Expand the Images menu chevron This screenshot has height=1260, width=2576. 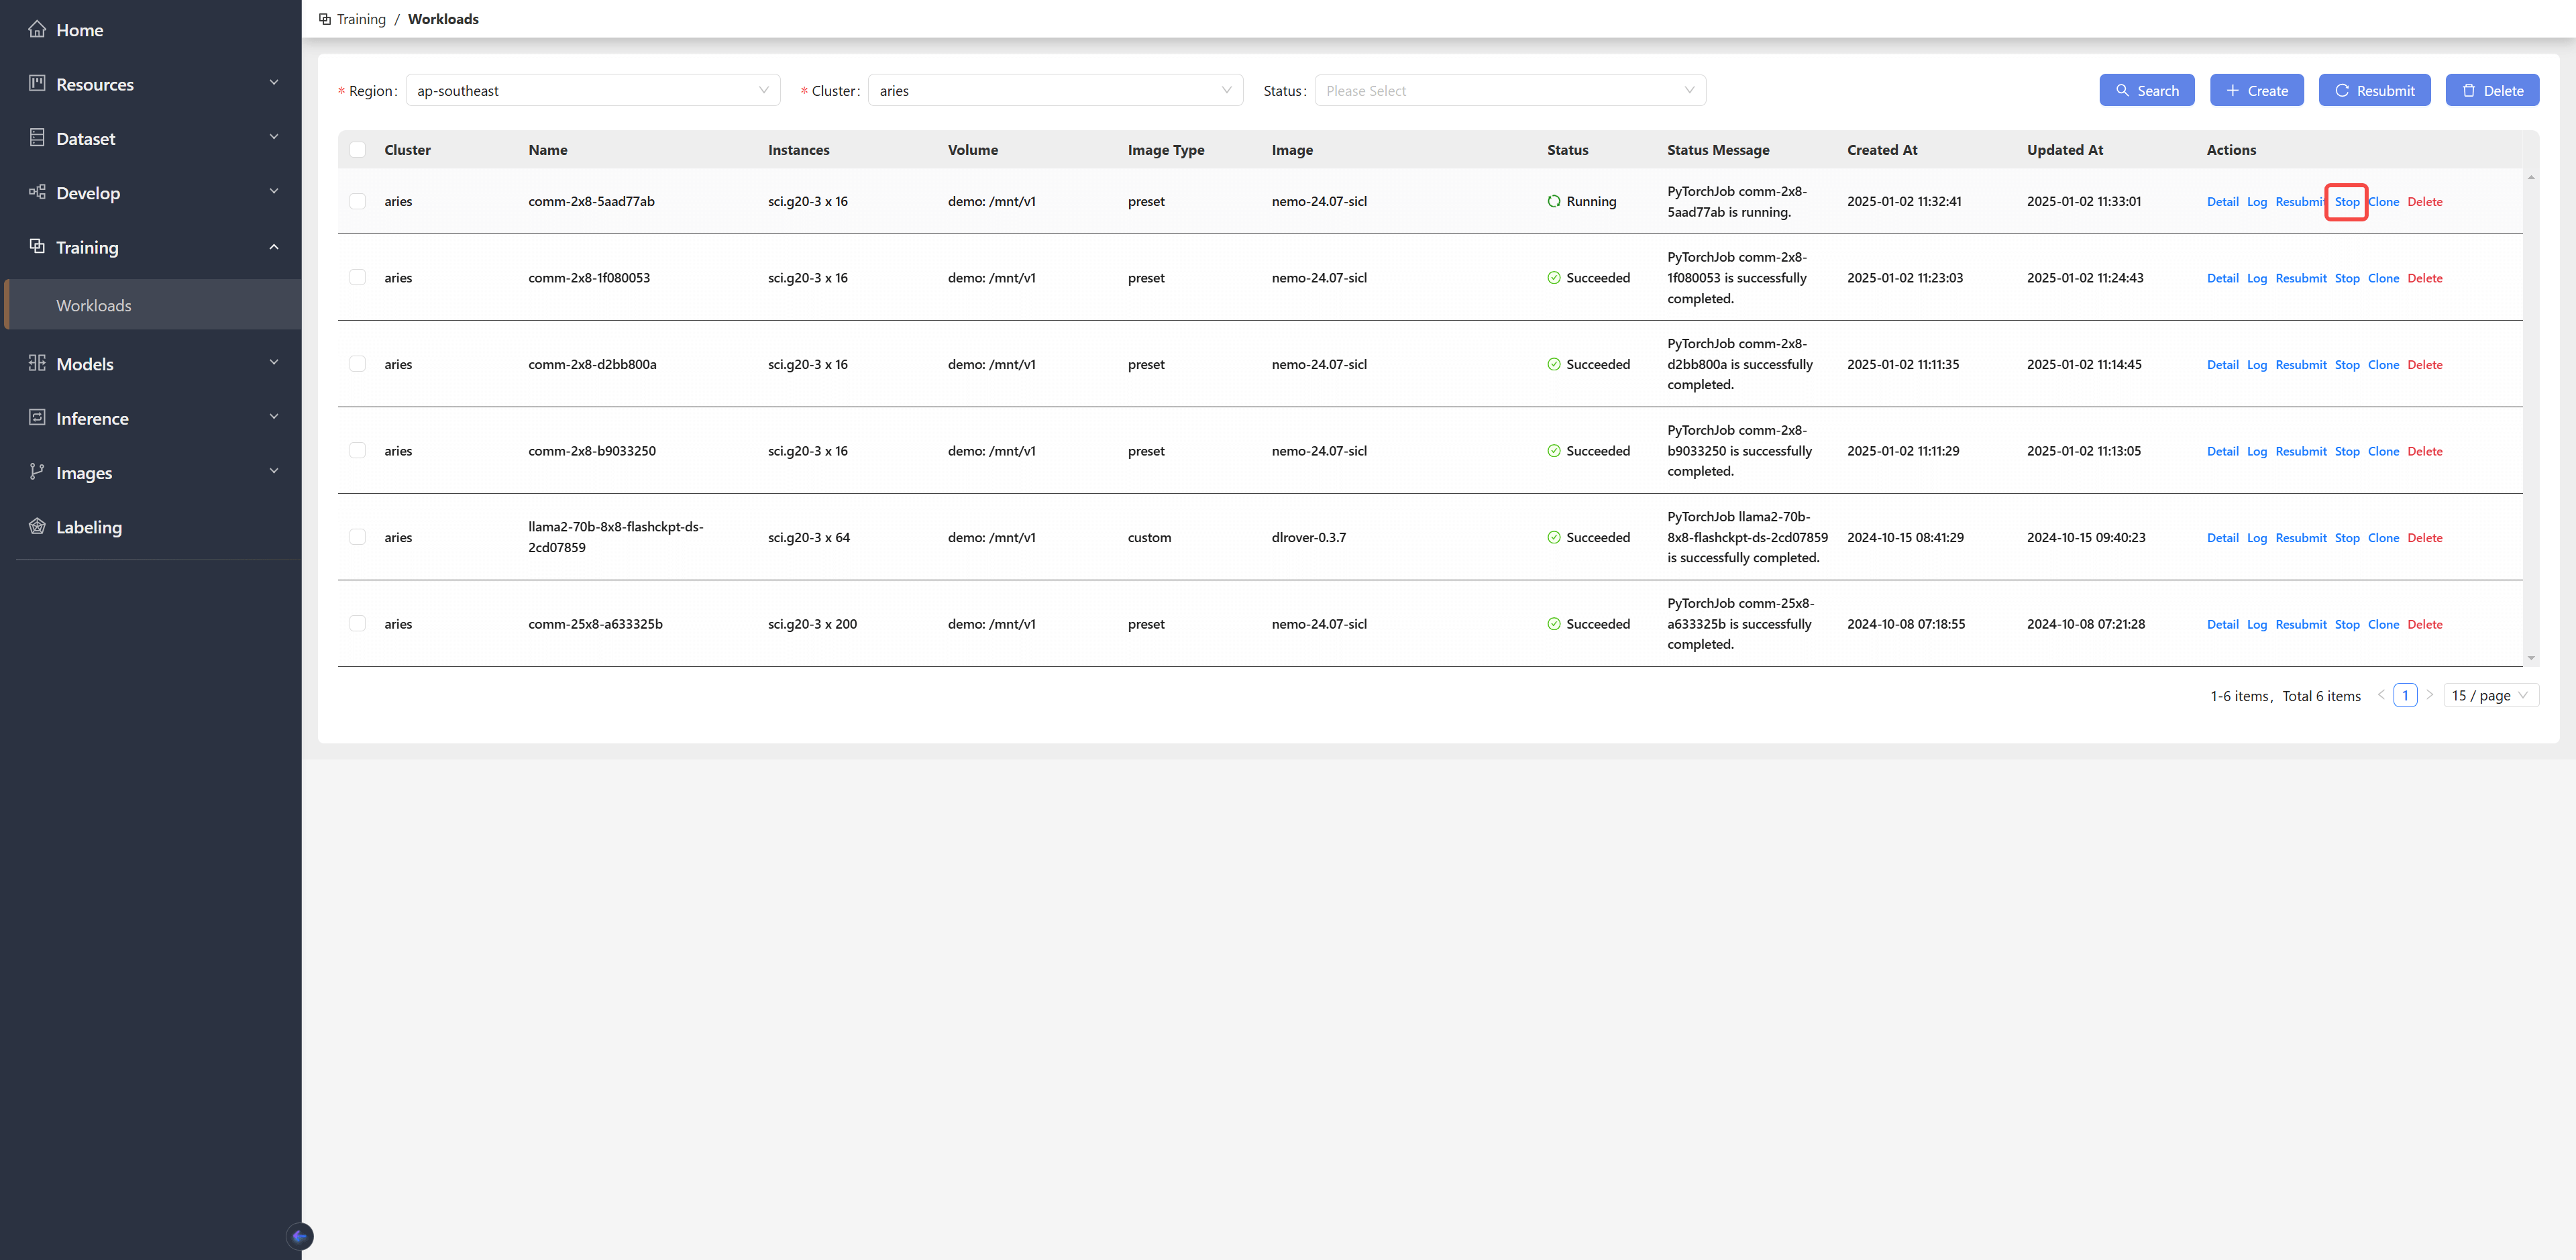[274, 472]
